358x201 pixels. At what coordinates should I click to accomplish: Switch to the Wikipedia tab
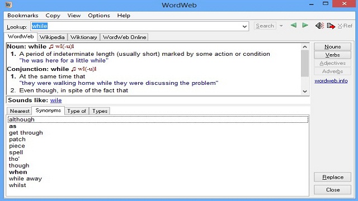(x=52, y=37)
